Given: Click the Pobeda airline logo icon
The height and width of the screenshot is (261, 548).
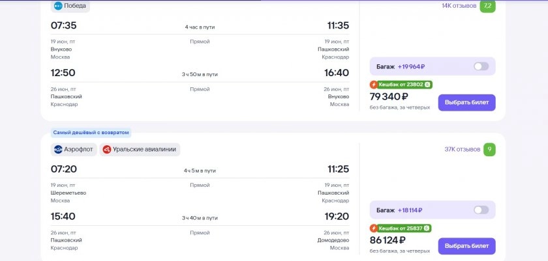Looking at the screenshot, I should tap(58, 6).
